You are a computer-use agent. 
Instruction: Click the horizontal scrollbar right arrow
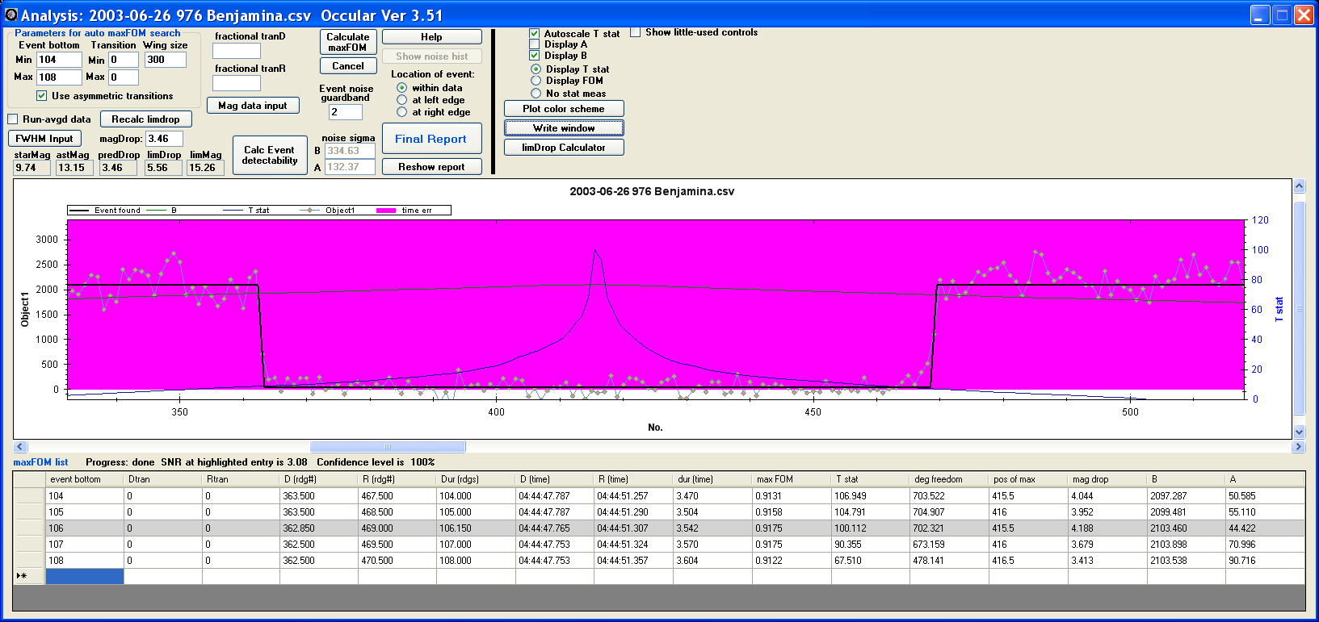tap(1299, 446)
